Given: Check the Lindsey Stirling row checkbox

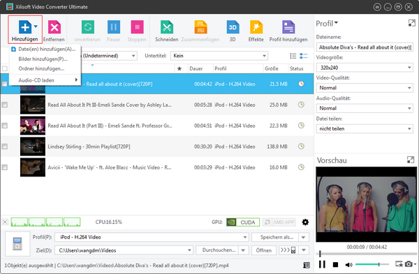Looking at the screenshot, I should (x=5, y=146).
